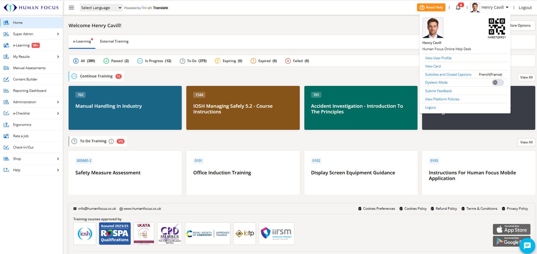This screenshot has width=537, height=254.
Task: Select Submit Feedback menu item
Action: click(x=438, y=91)
